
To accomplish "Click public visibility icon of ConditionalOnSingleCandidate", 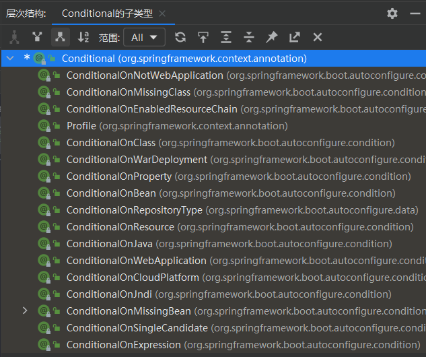I will (x=57, y=328).
